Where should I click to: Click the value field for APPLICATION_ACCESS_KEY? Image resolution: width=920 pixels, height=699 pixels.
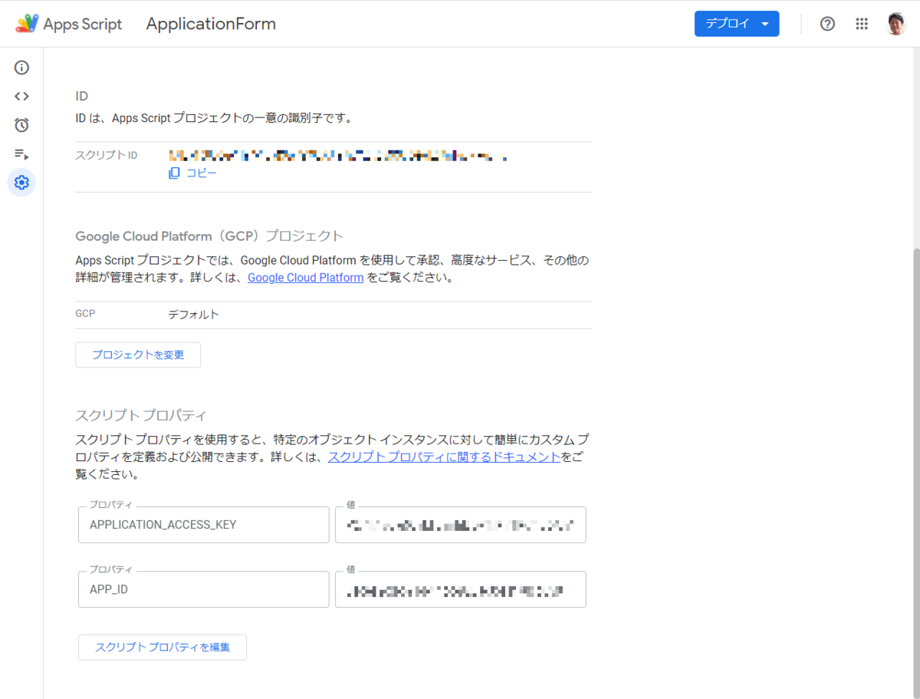click(461, 525)
